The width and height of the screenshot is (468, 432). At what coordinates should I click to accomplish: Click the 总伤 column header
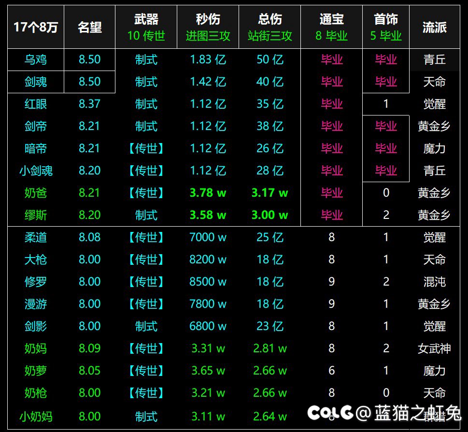[x=269, y=20]
